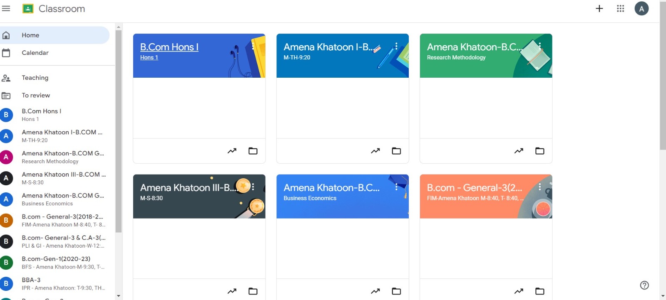Open the Google apps grid
Image resolution: width=666 pixels, height=300 pixels.
620,9
